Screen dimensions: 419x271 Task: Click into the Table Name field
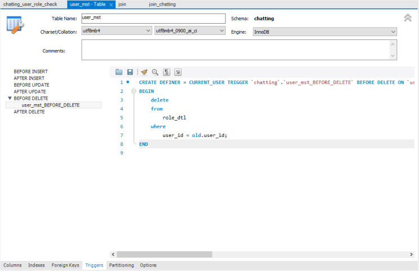click(153, 19)
